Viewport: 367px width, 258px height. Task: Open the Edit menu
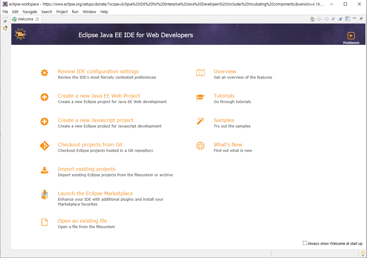click(x=15, y=12)
